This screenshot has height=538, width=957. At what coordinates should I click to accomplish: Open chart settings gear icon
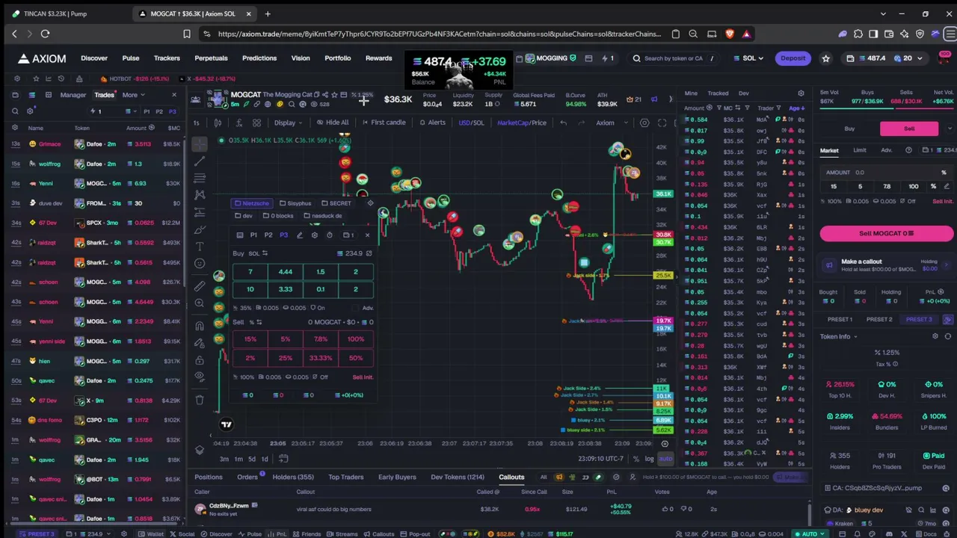pos(644,123)
